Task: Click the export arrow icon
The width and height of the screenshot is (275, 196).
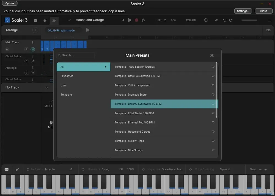Action: pos(216,20)
